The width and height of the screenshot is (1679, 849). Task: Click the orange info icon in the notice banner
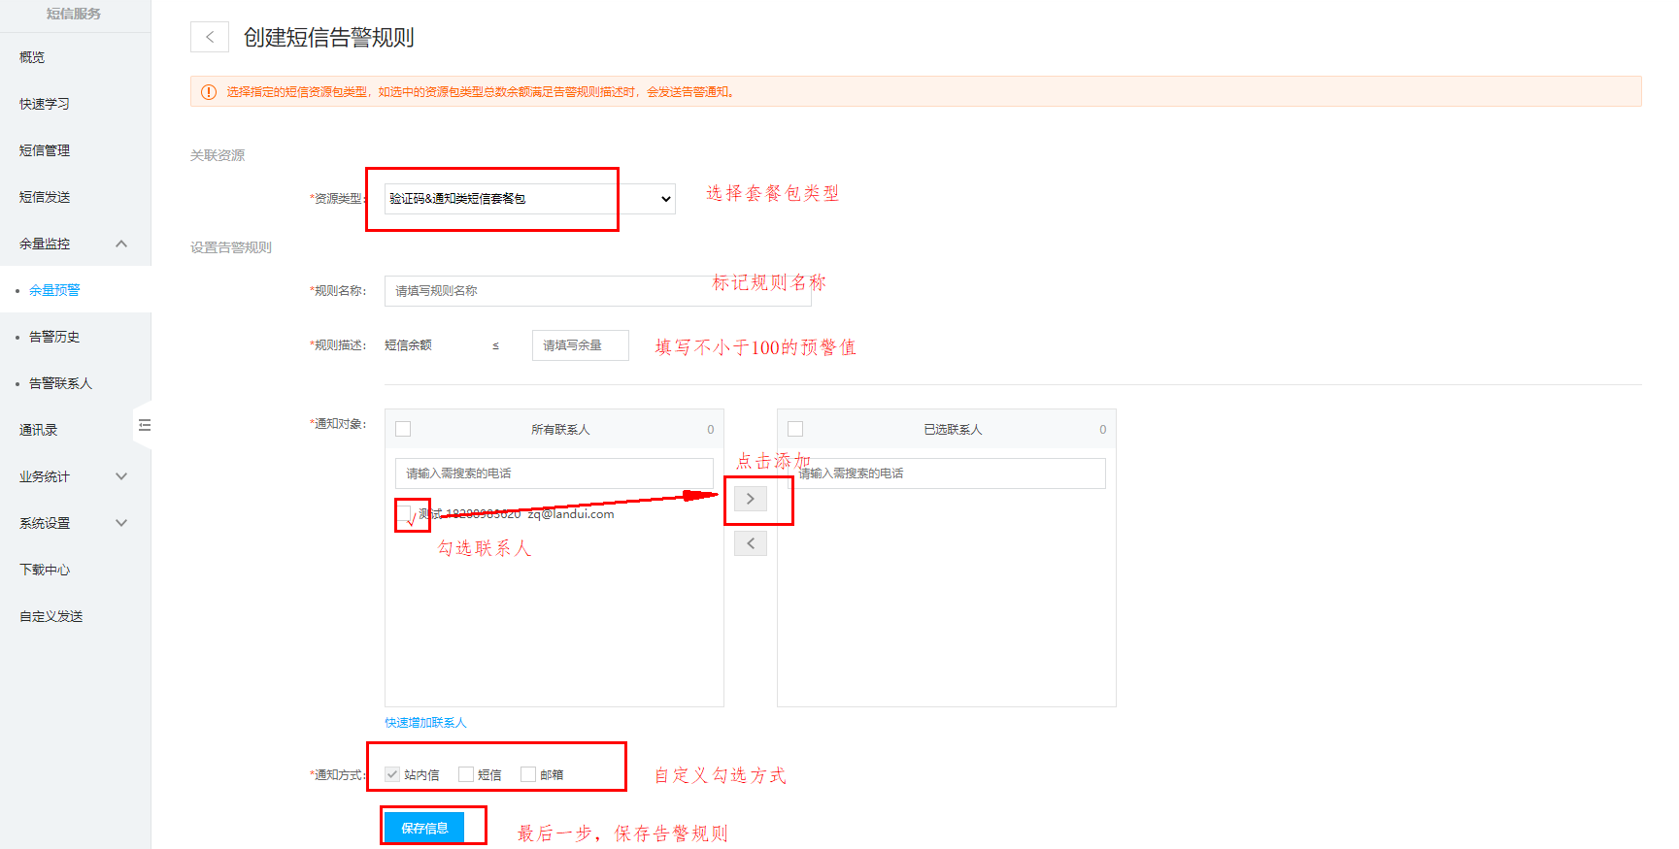coord(208,92)
